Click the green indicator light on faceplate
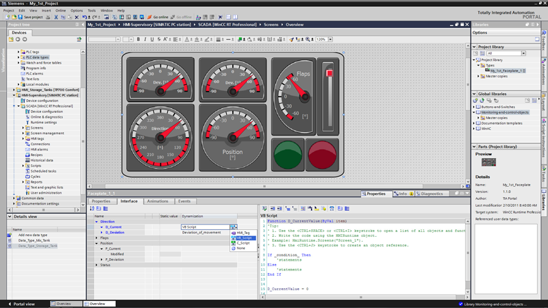This screenshot has width=548, height=308. pos(288,155)
